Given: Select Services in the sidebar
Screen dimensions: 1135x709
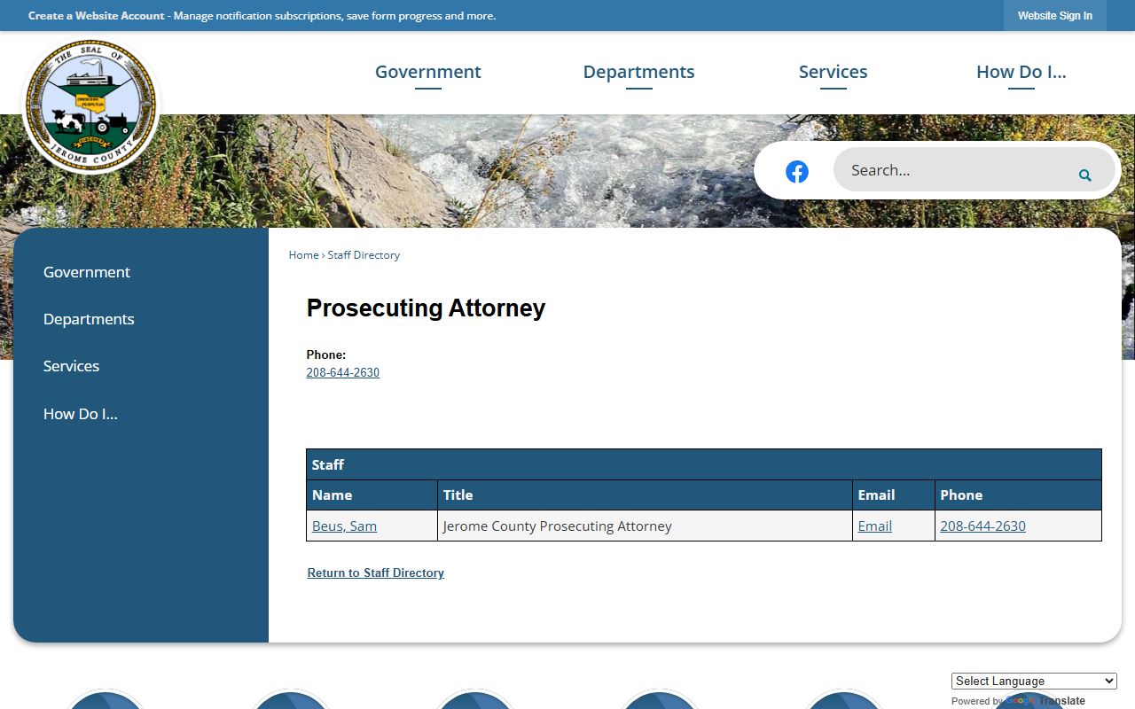Looking at the screenshot, I should click(71, 366).
